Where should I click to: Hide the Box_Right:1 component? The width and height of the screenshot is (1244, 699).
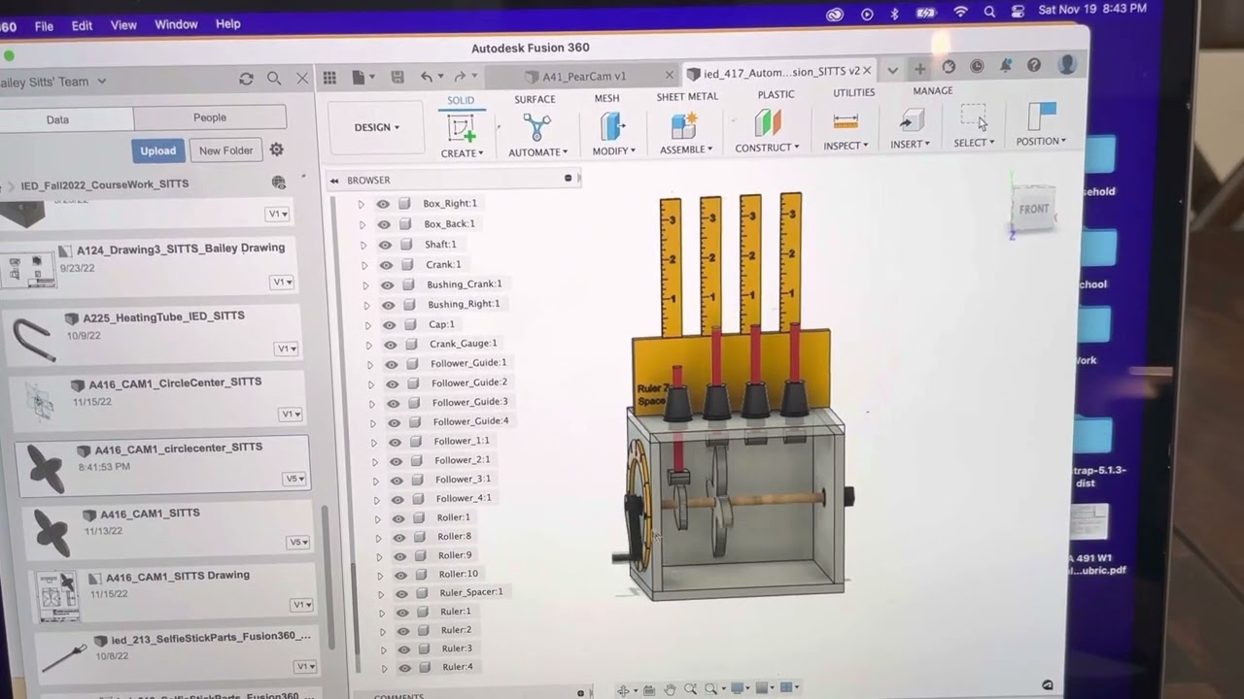pyautogui.click(x=383, y=204)
